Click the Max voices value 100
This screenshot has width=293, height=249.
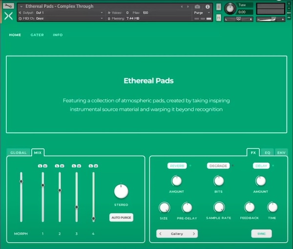coord(146,13)
